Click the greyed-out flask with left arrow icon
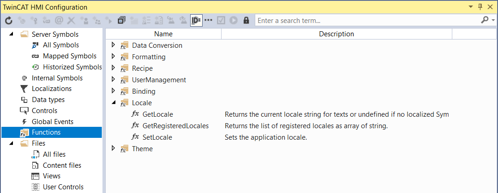 [171, 21]
